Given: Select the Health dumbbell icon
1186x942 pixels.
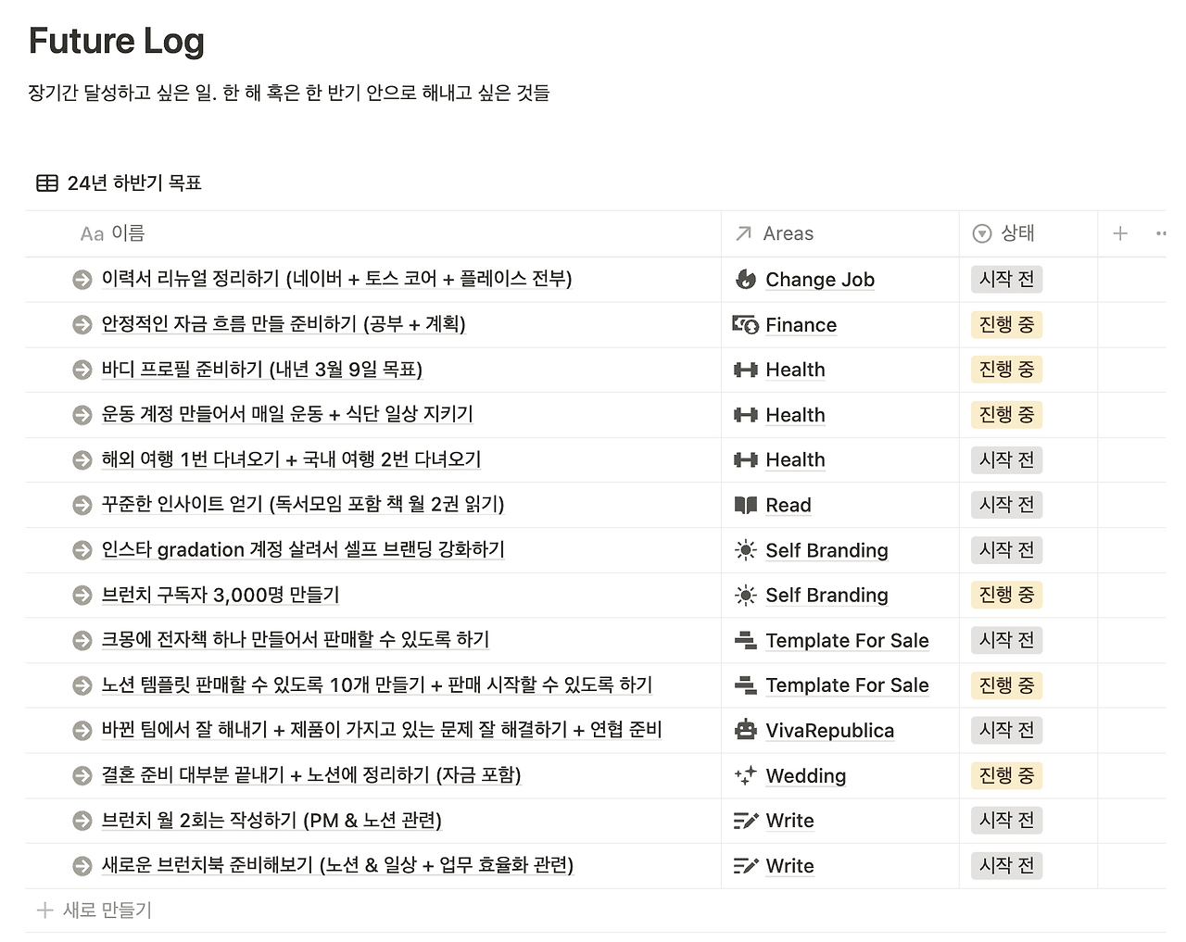Looking at the screenshot, I should [x=745, y=370].
